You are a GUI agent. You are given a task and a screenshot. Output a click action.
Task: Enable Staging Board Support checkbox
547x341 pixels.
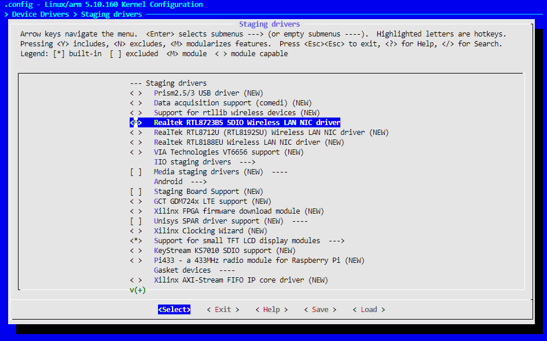[x=136, y=192]
